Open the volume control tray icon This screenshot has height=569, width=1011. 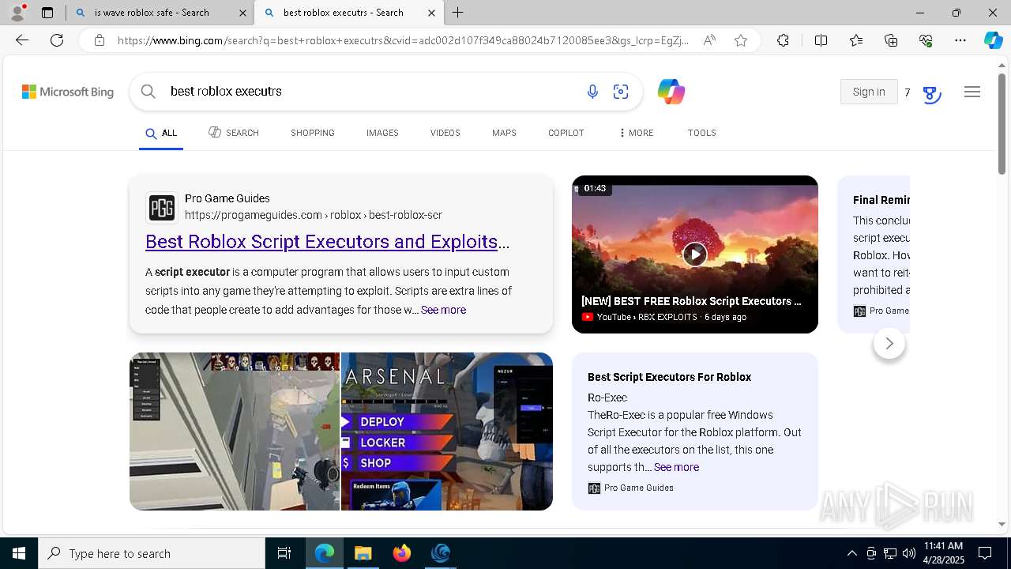908,553
